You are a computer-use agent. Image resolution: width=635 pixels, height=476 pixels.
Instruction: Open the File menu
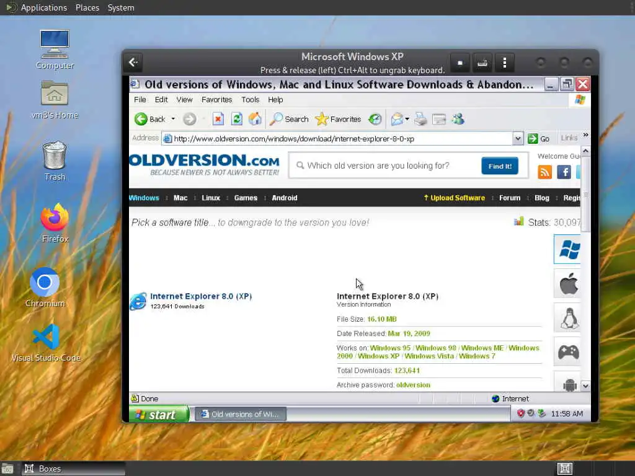pyautogui.click(x=140, y=100)
